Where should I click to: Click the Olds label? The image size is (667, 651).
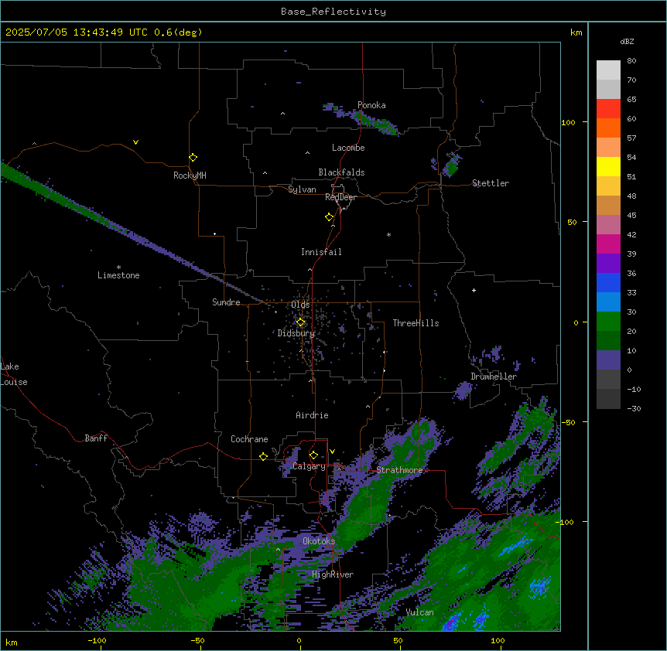tap(300, 305)
